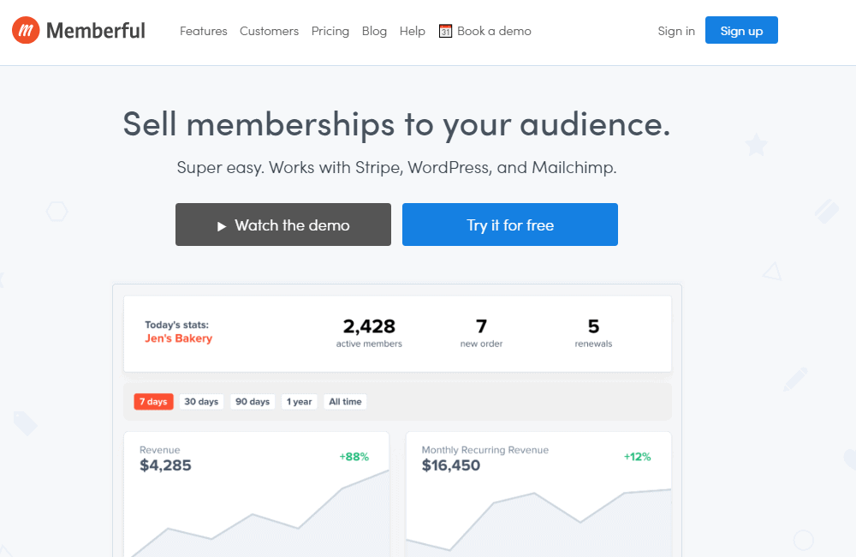This screenshot has height=557, width=856.
Task: Visit the Blog link
Action: (374, 31)
